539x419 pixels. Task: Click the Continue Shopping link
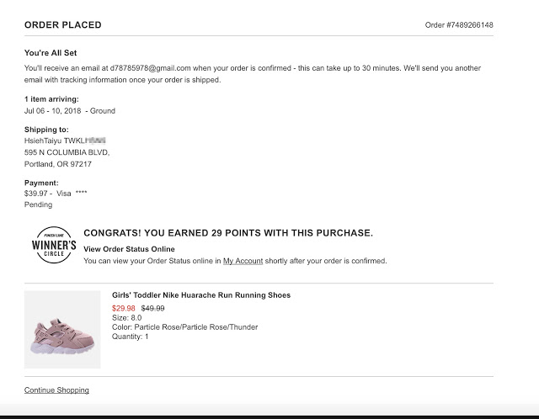56,390
